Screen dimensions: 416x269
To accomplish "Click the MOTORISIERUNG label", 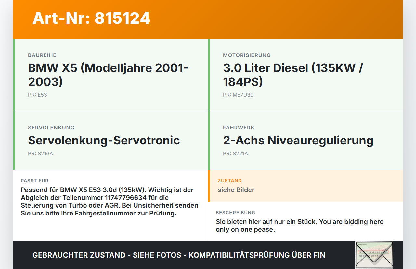I will [247, 55].
